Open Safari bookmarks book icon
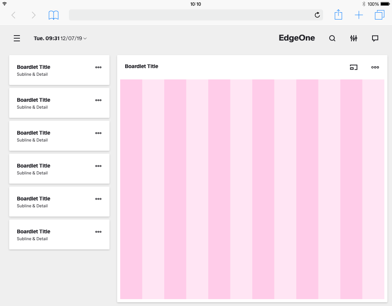Screen dimensions: 392x306 (x=54, y=15)
